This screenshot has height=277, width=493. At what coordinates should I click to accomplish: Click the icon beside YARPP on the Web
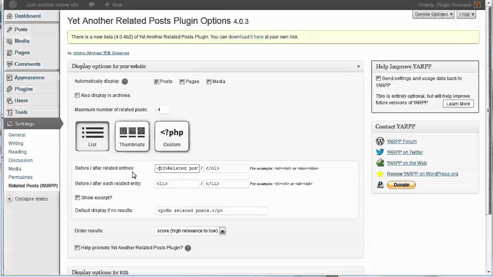[x=380, y=163]
